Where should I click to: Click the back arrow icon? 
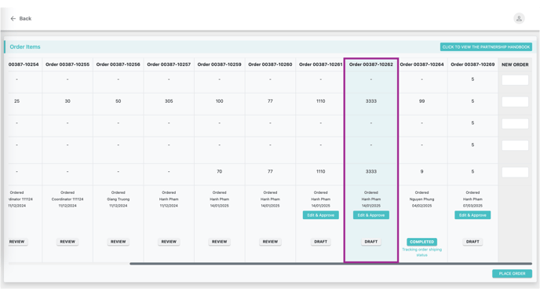13,19
